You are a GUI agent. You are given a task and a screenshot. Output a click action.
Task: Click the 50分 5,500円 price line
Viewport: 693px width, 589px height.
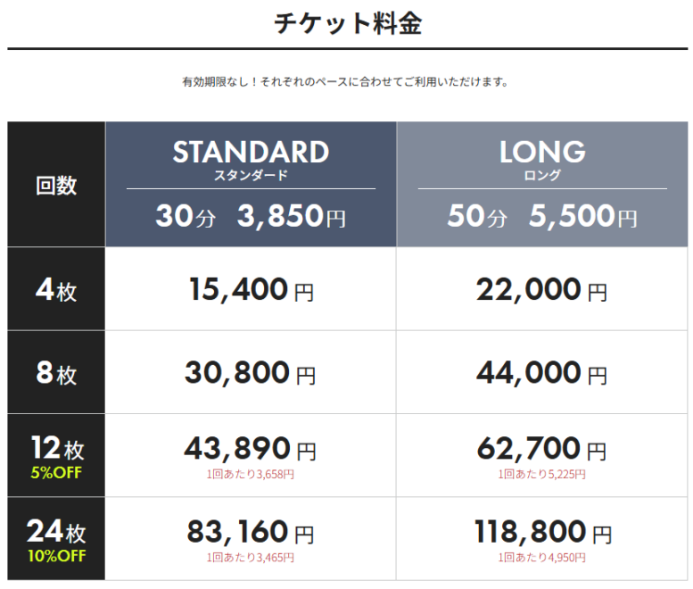tap(542, 217)
